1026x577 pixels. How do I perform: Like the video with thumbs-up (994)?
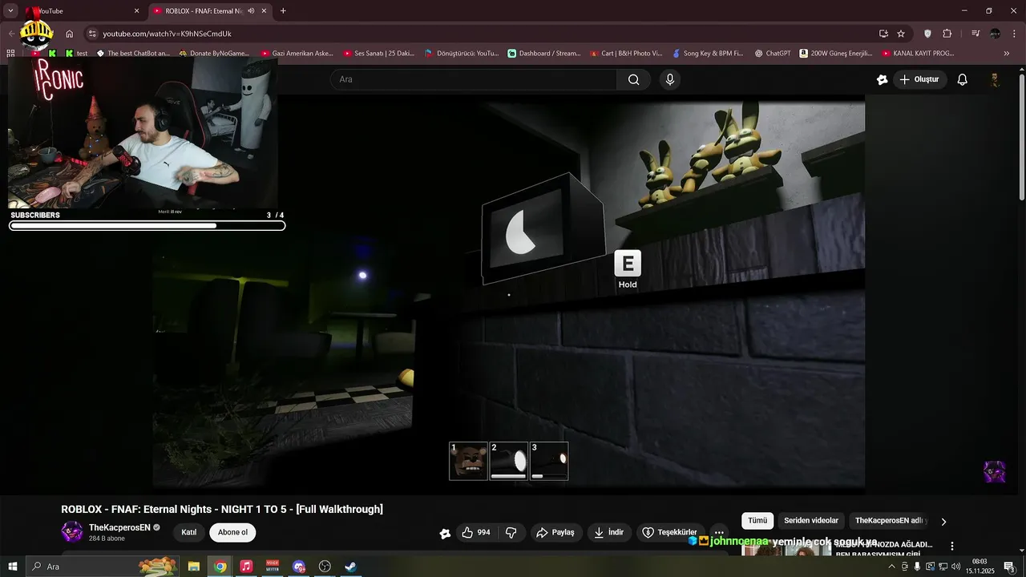476,532
